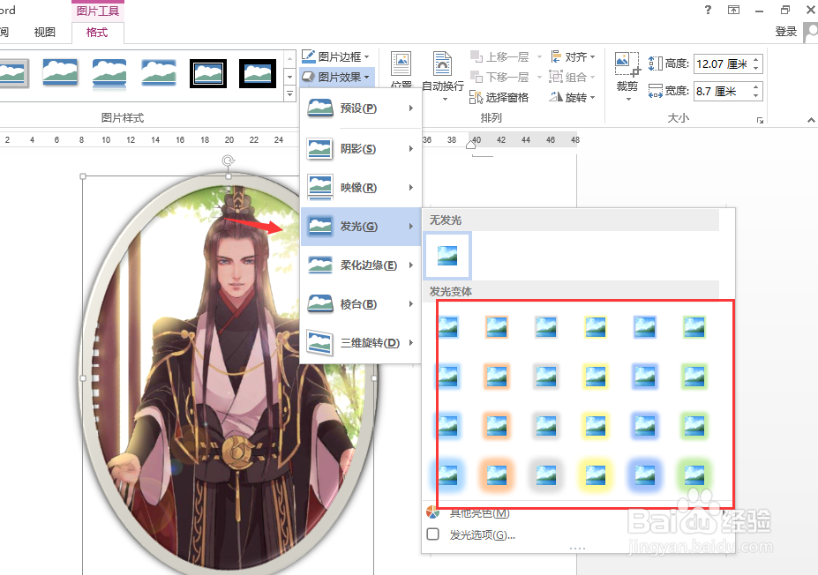Select the double black frame picture style
818x575 pixels.
[208, 73]
